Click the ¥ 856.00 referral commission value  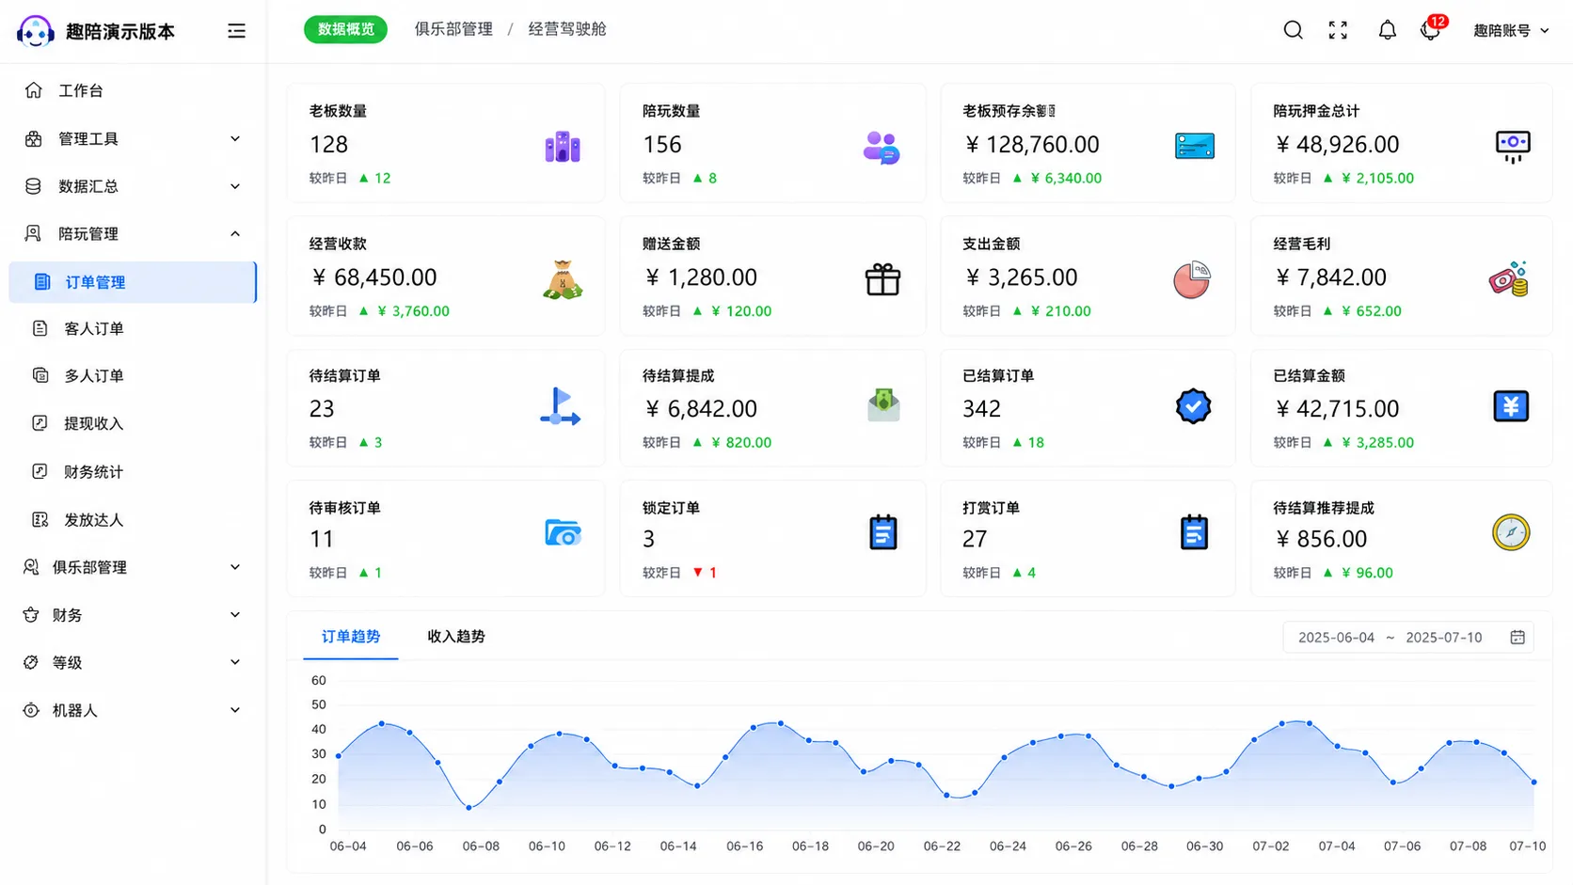point(1321,539)
